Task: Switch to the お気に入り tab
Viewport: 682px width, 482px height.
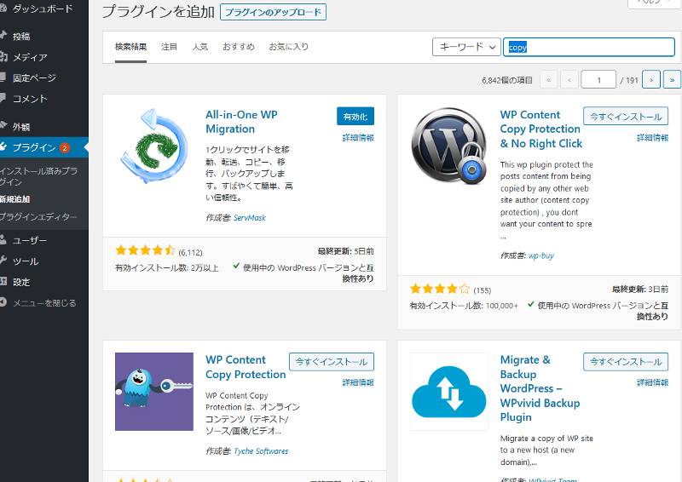Action: (289, 47)
